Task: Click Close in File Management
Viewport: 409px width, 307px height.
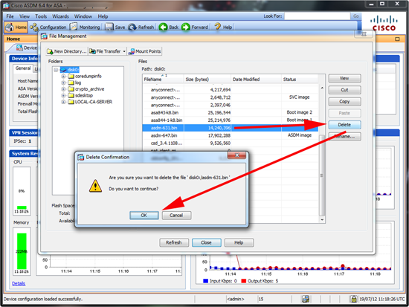Action: click(206, 242)
